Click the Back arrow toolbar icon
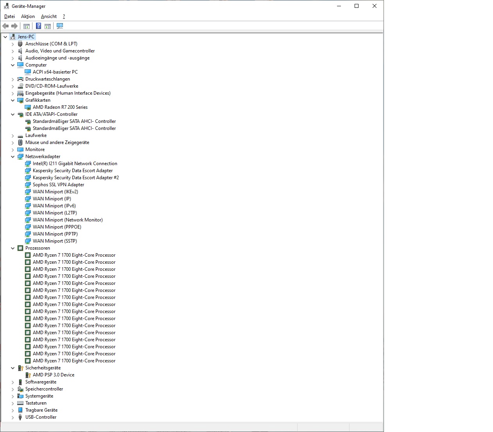 pos(5,26)
